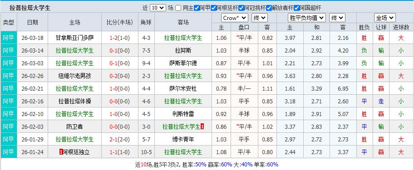
Task: Click date 26-02-10
Action: pos(32,114)
